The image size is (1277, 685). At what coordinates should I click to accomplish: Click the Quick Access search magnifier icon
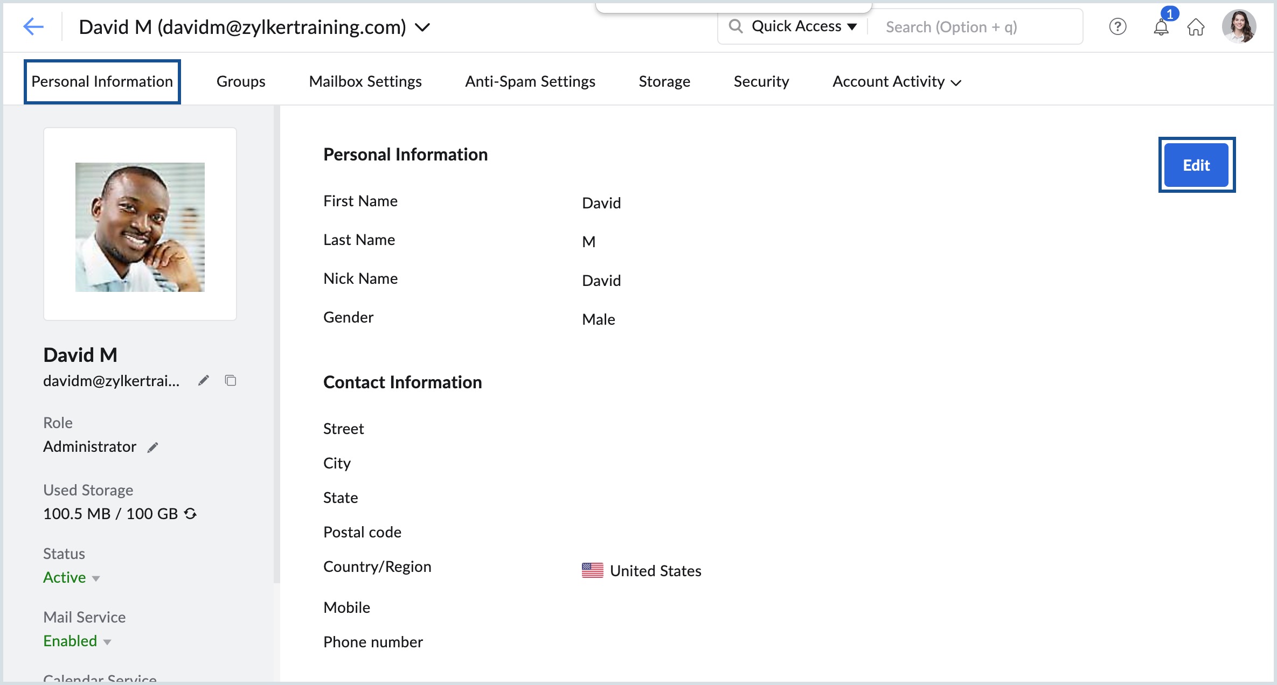click(735, 26)
